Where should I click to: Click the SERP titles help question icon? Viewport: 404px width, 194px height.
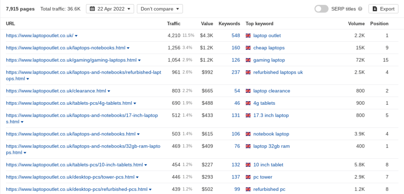(360, 9)
